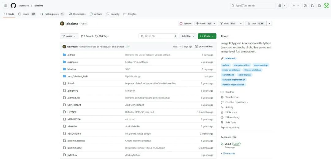Open the green Code dropdown button
Screen dimensions: 331x159
coord(207,36)
